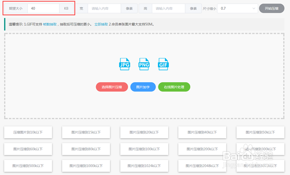Image resolution: width=290 pixels, height=175 pixels.
Task: Choose 图片压缩到60k以下 preset
Action: (28, 149)
